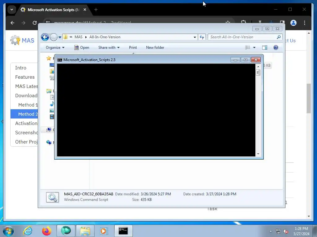317x237 pixels.
Task: Click Open in Explorer toolbar
Action: 82,48
